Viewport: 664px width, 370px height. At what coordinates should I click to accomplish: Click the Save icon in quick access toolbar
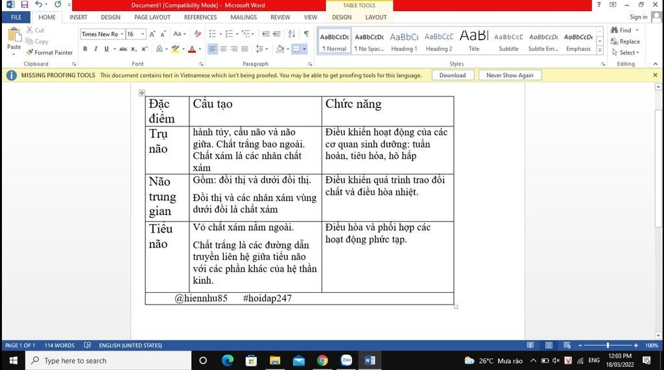pos(24,5)
